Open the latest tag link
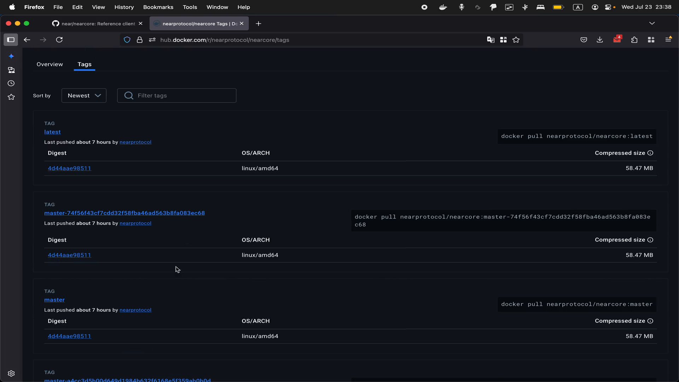The image size is (679, 382). (x=52, y=132)
